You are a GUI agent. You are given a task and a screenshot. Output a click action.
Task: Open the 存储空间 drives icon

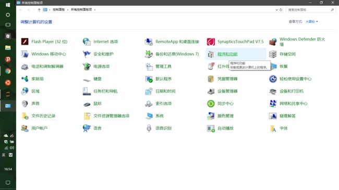[273, 54]
